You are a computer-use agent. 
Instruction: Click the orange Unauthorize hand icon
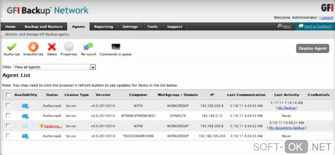[33, 47]
